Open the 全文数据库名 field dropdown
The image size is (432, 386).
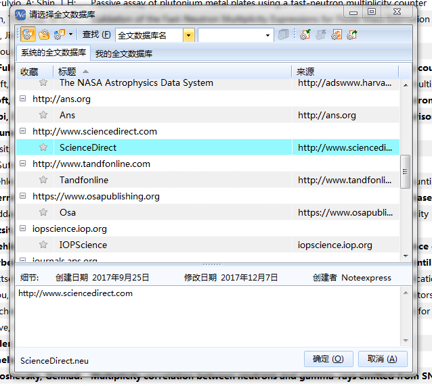click(189, 36)
